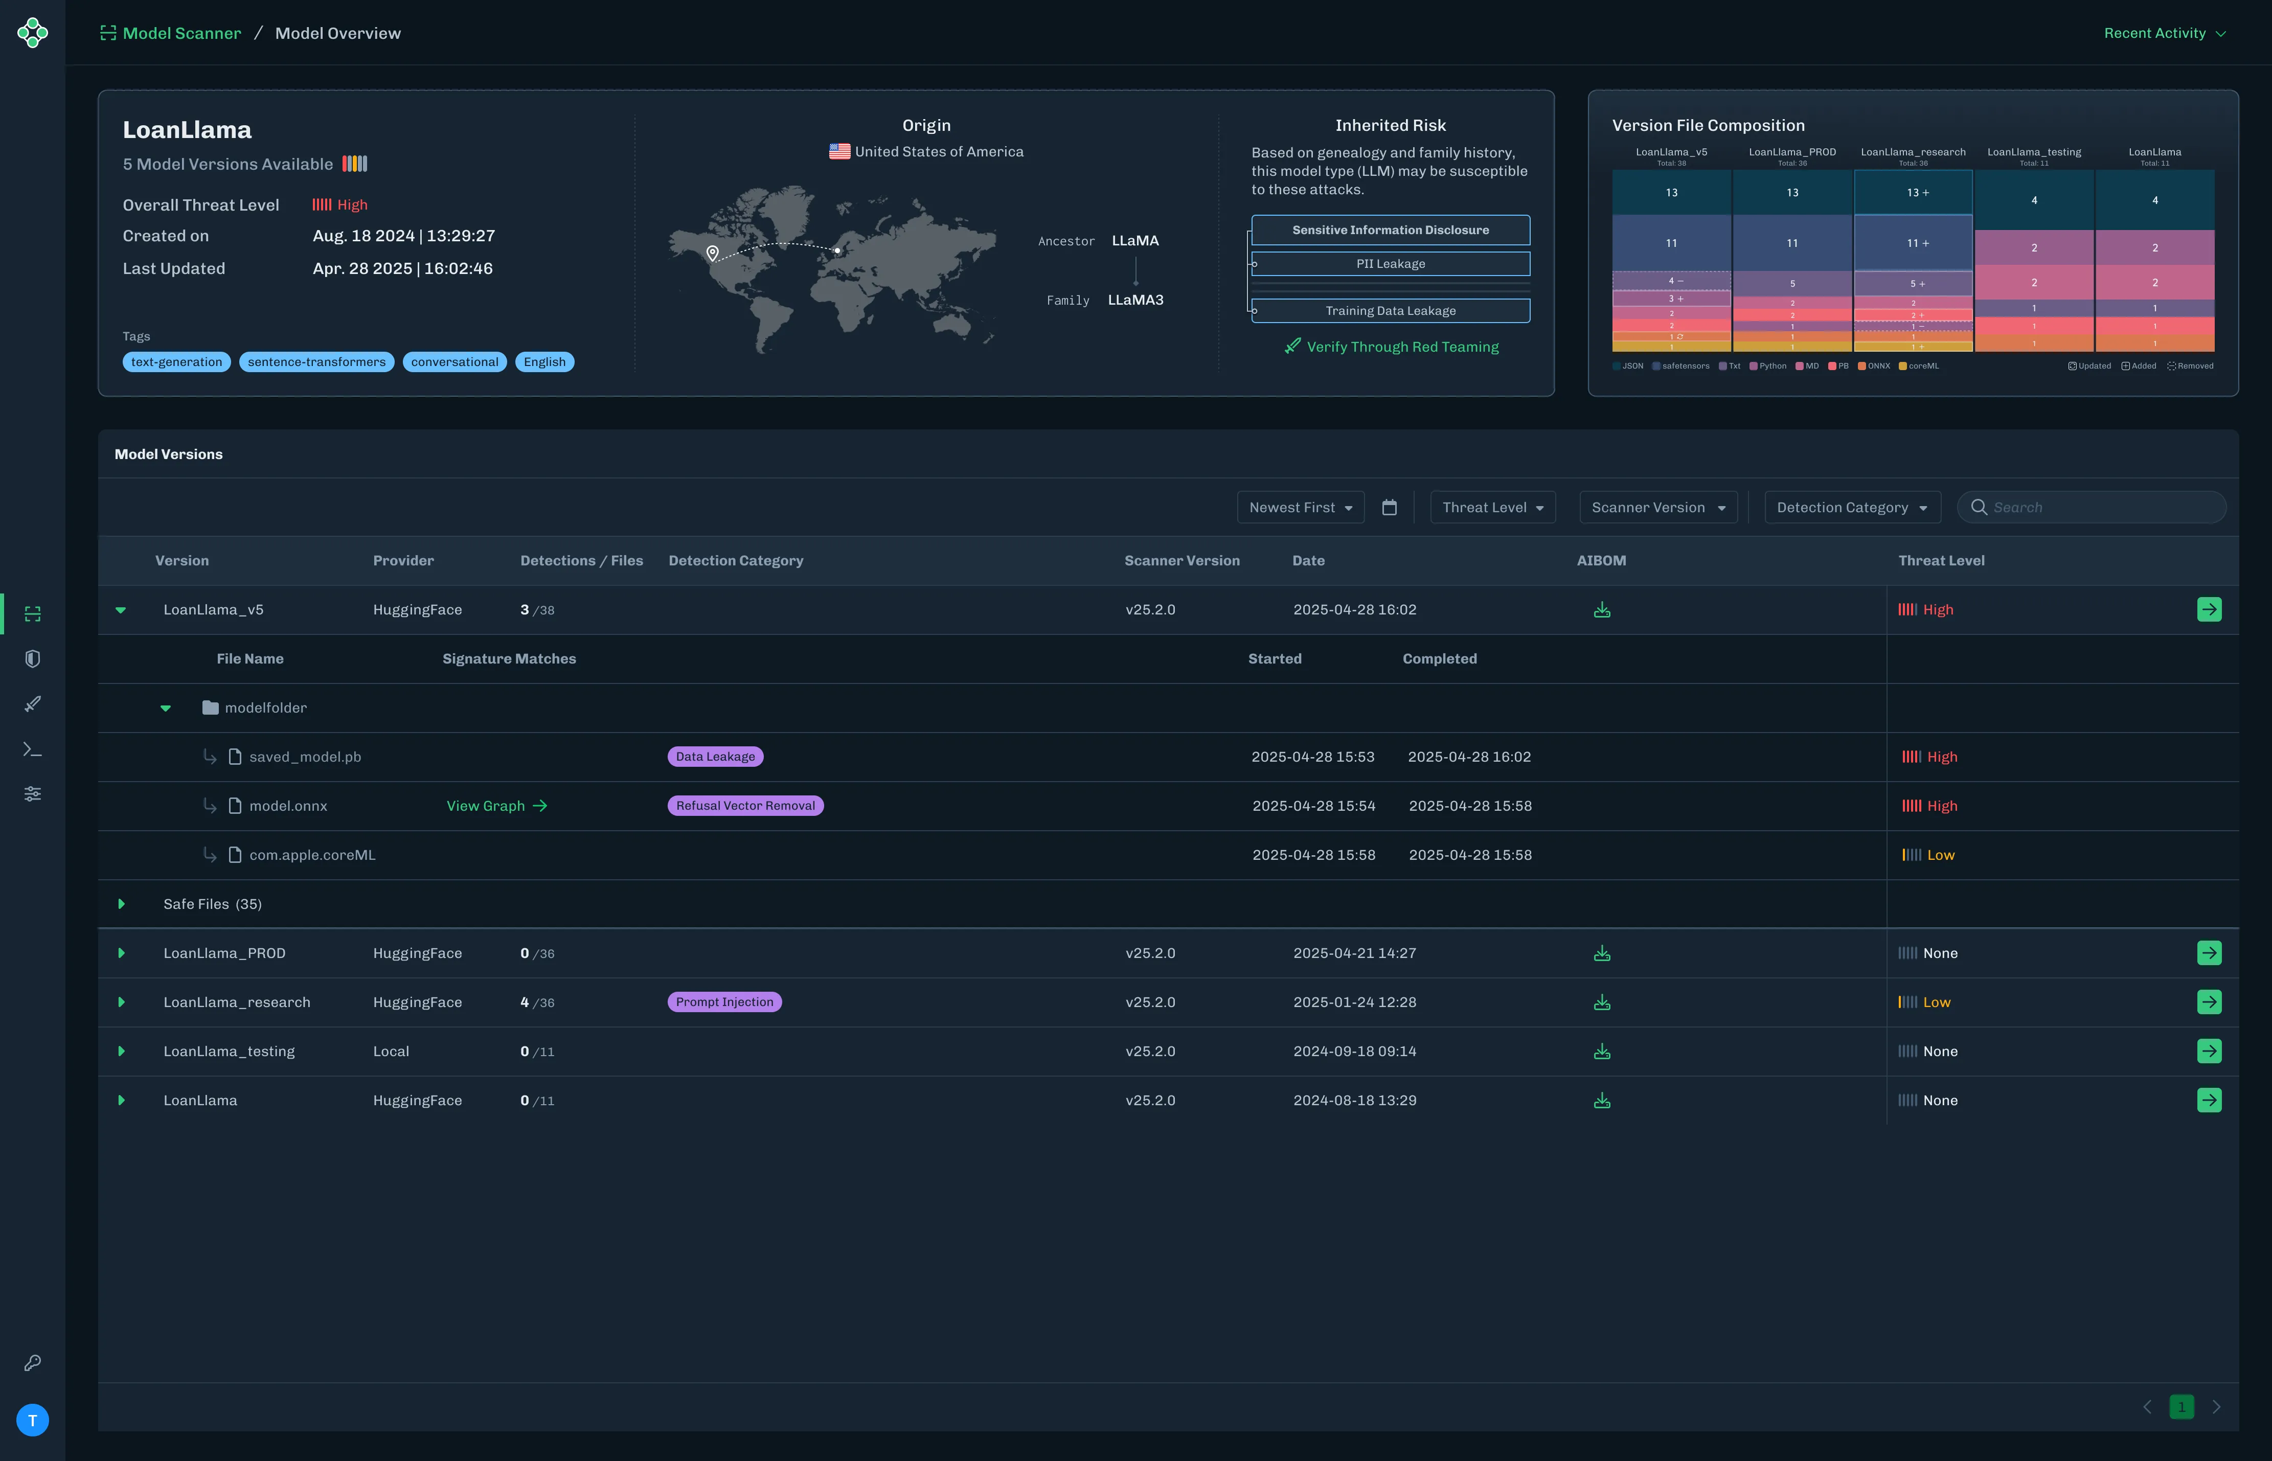Open the Newest First sort dropdown
Screen dimensions: 2272x1461
coord(1300,508)
